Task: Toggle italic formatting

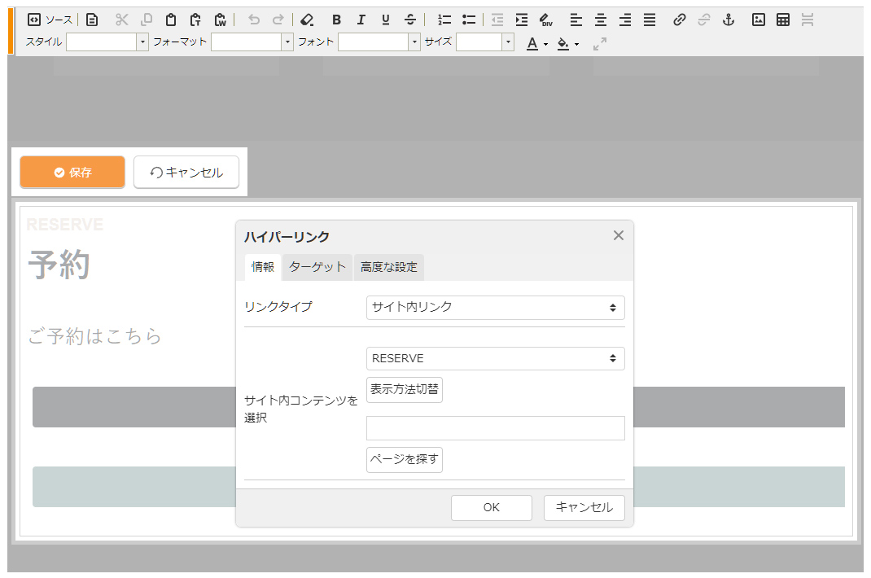Action: point(361,20)
